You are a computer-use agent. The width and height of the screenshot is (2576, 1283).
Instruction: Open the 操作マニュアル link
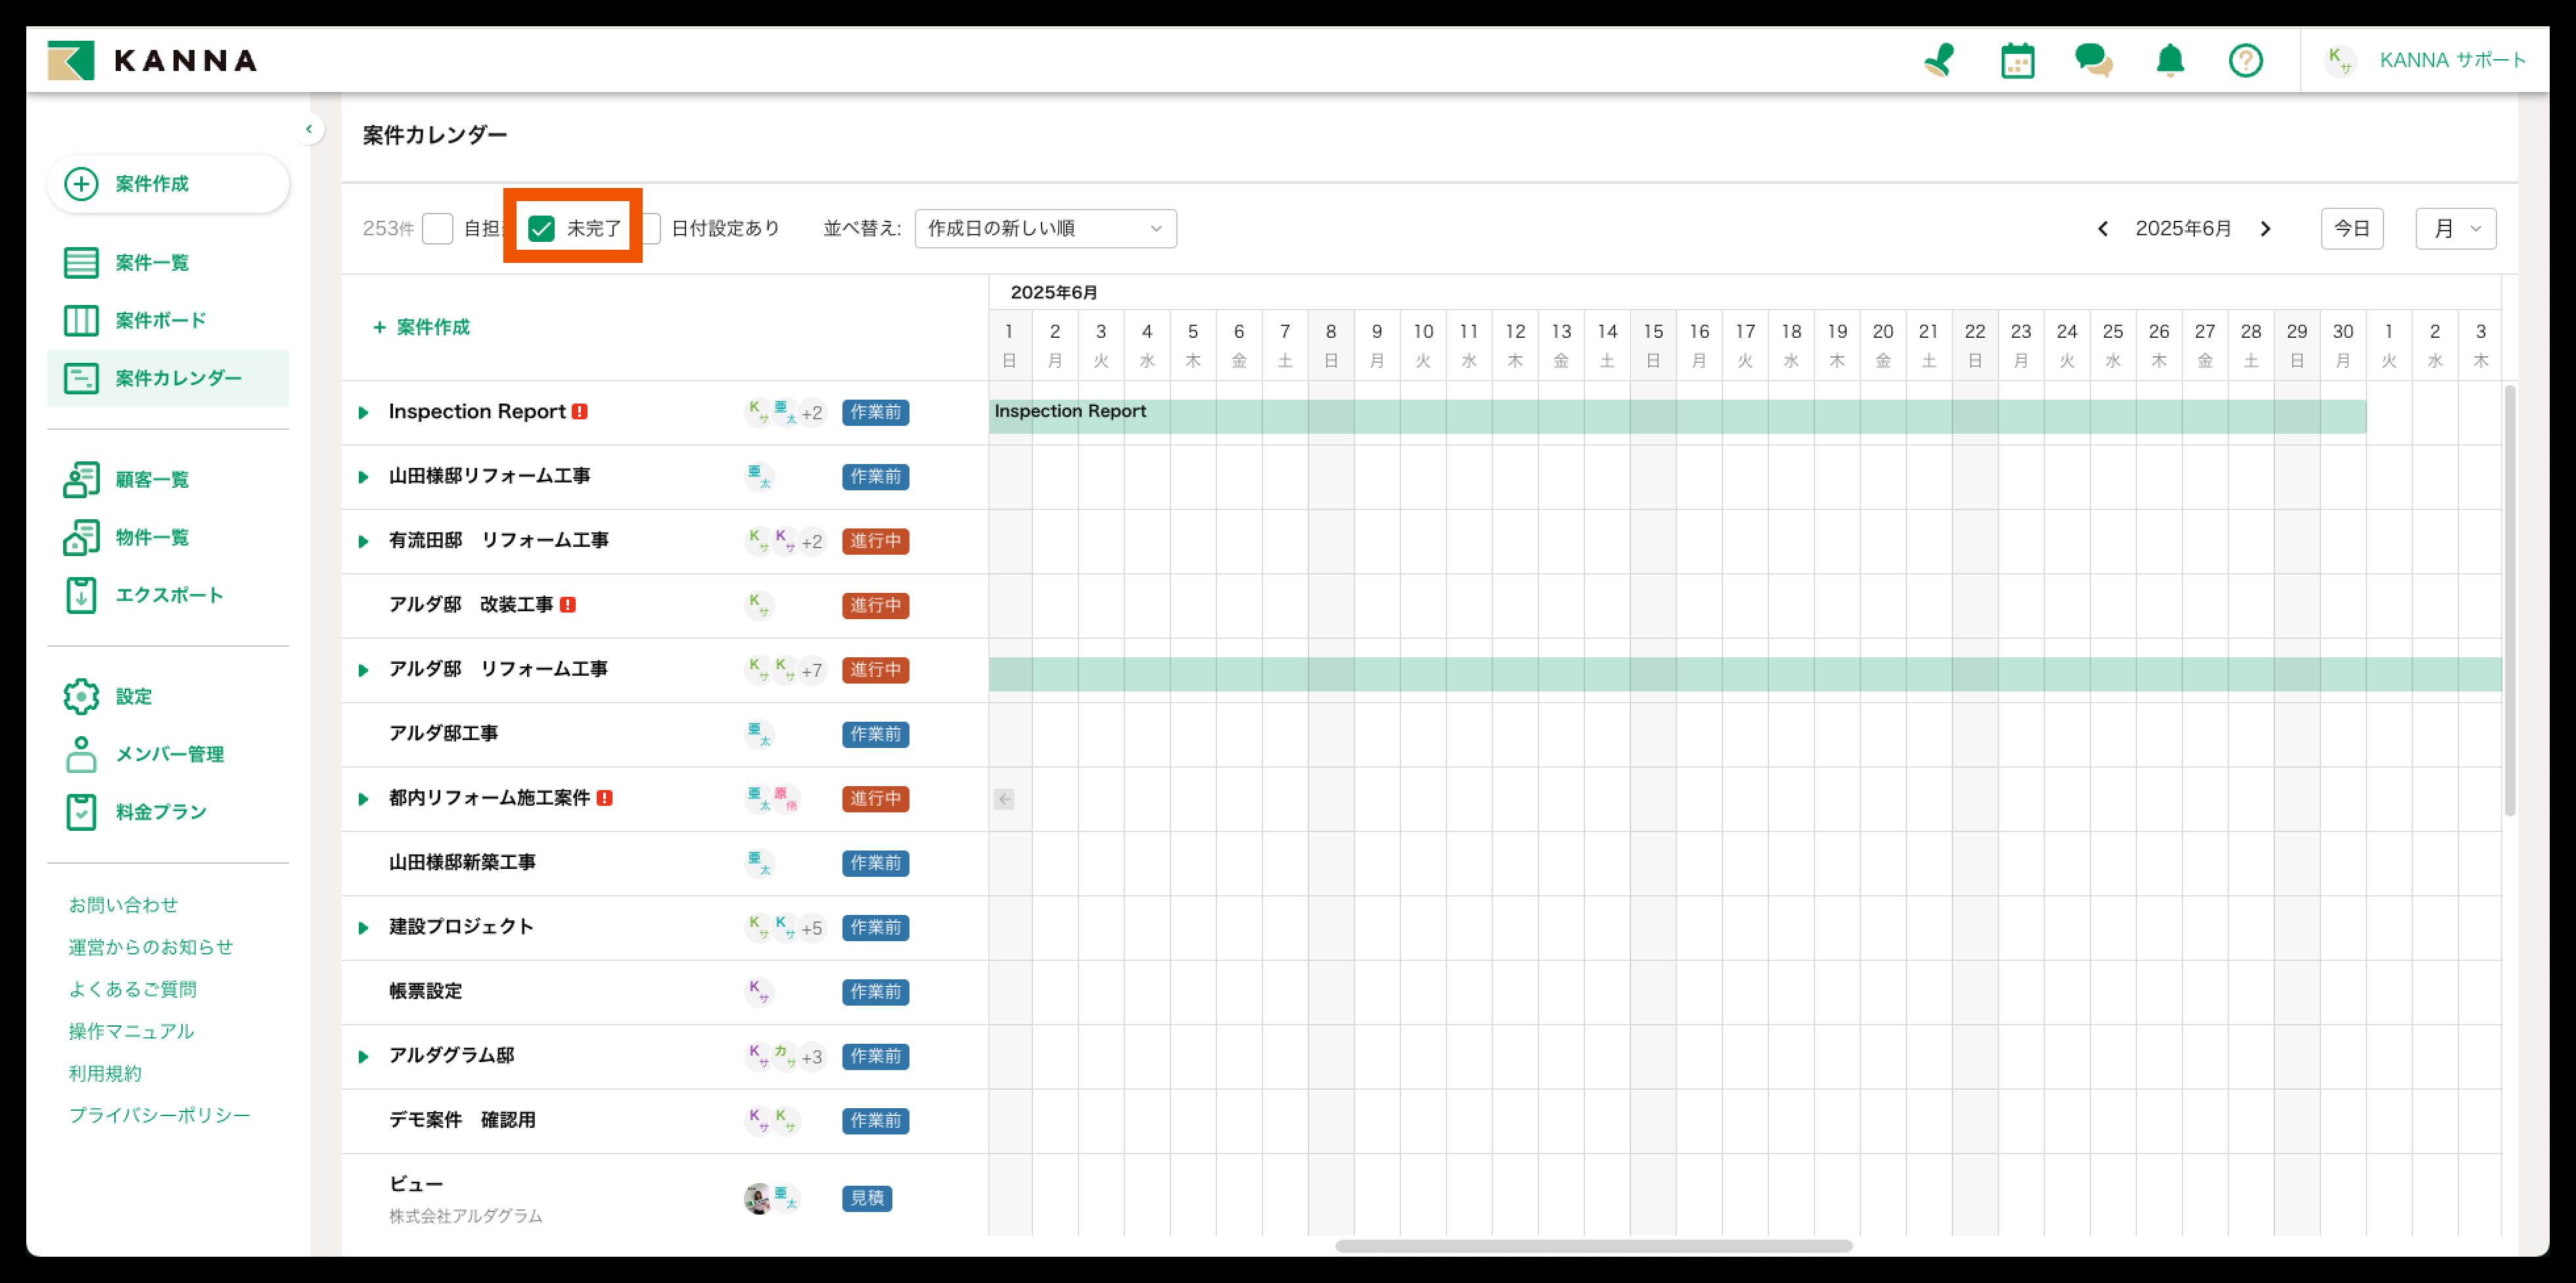[x=131, y=1031]
